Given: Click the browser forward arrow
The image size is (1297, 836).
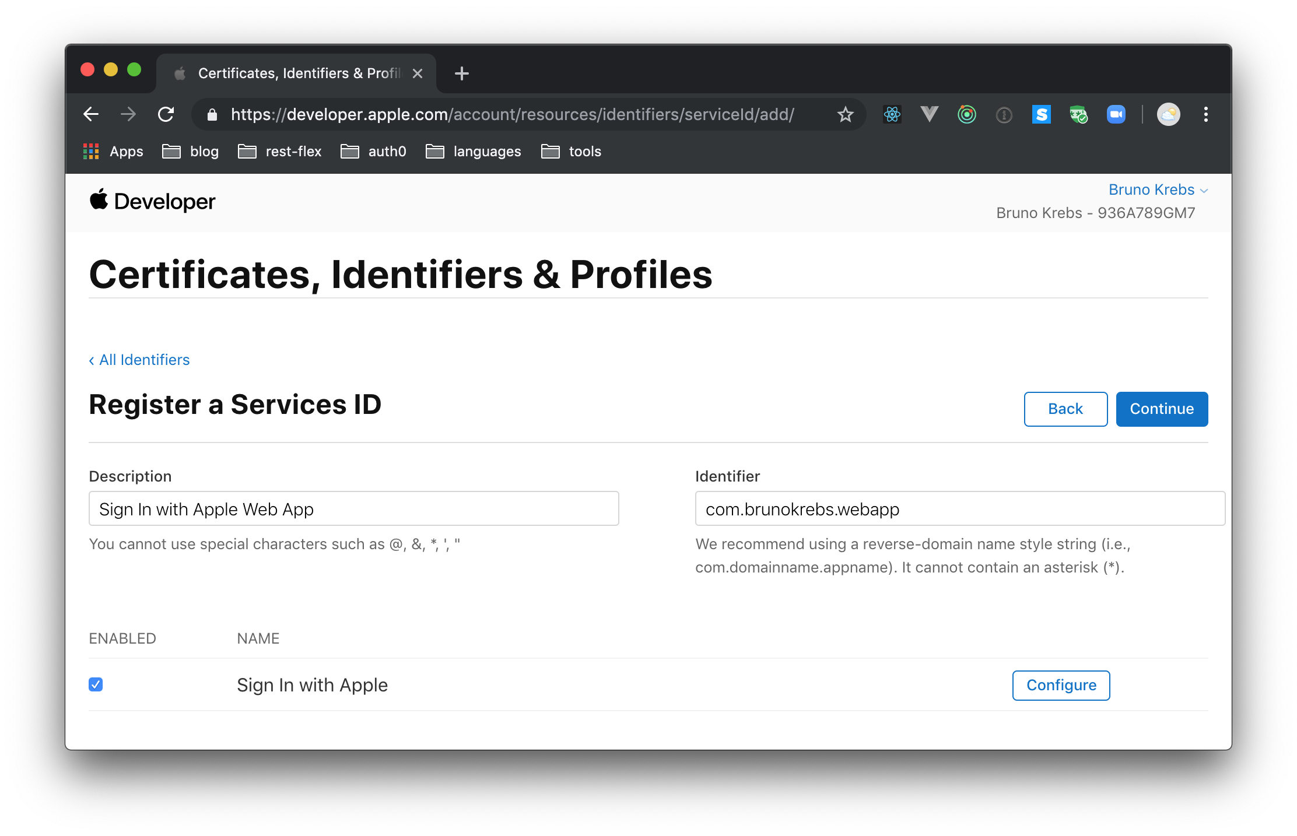Looking at the screenshot, I should pos(128,114).
